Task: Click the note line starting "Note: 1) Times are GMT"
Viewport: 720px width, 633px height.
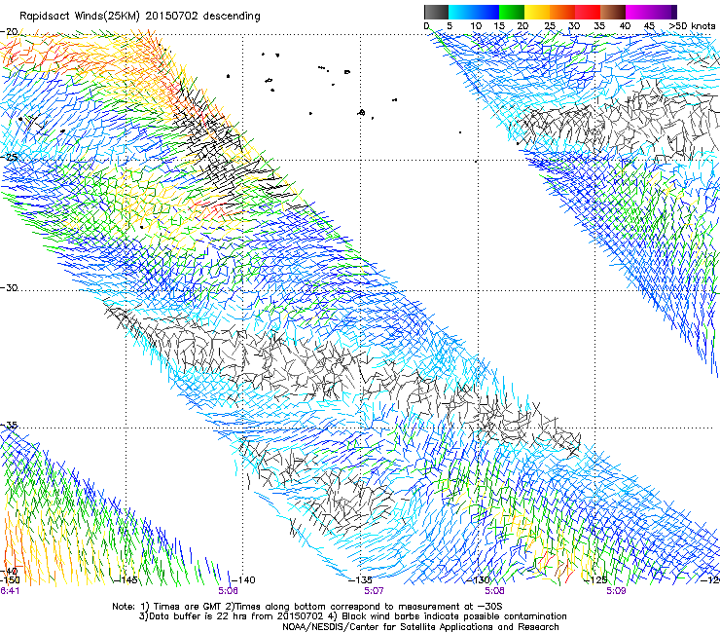Action: tap(307, 607)
